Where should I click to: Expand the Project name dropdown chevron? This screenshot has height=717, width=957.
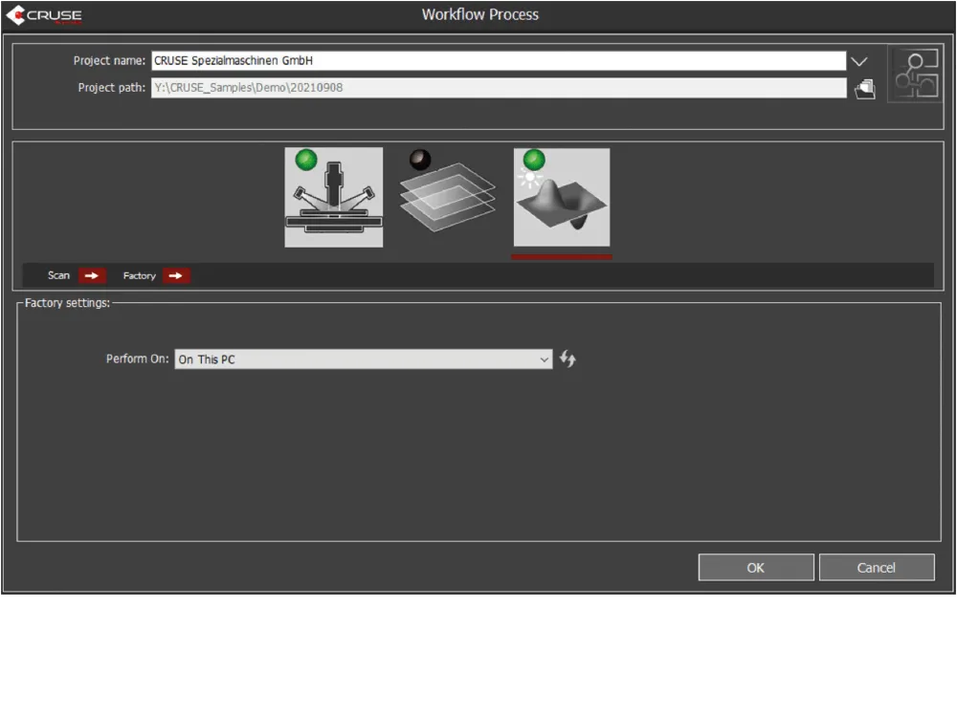858,61
